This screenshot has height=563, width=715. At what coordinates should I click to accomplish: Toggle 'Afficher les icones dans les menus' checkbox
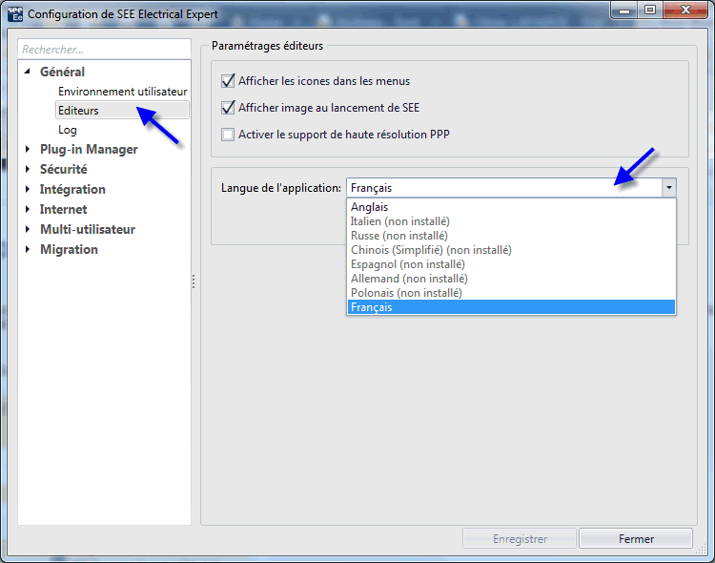coord(228,81)
